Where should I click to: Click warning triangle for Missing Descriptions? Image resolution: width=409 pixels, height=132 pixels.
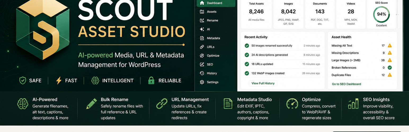390,53
